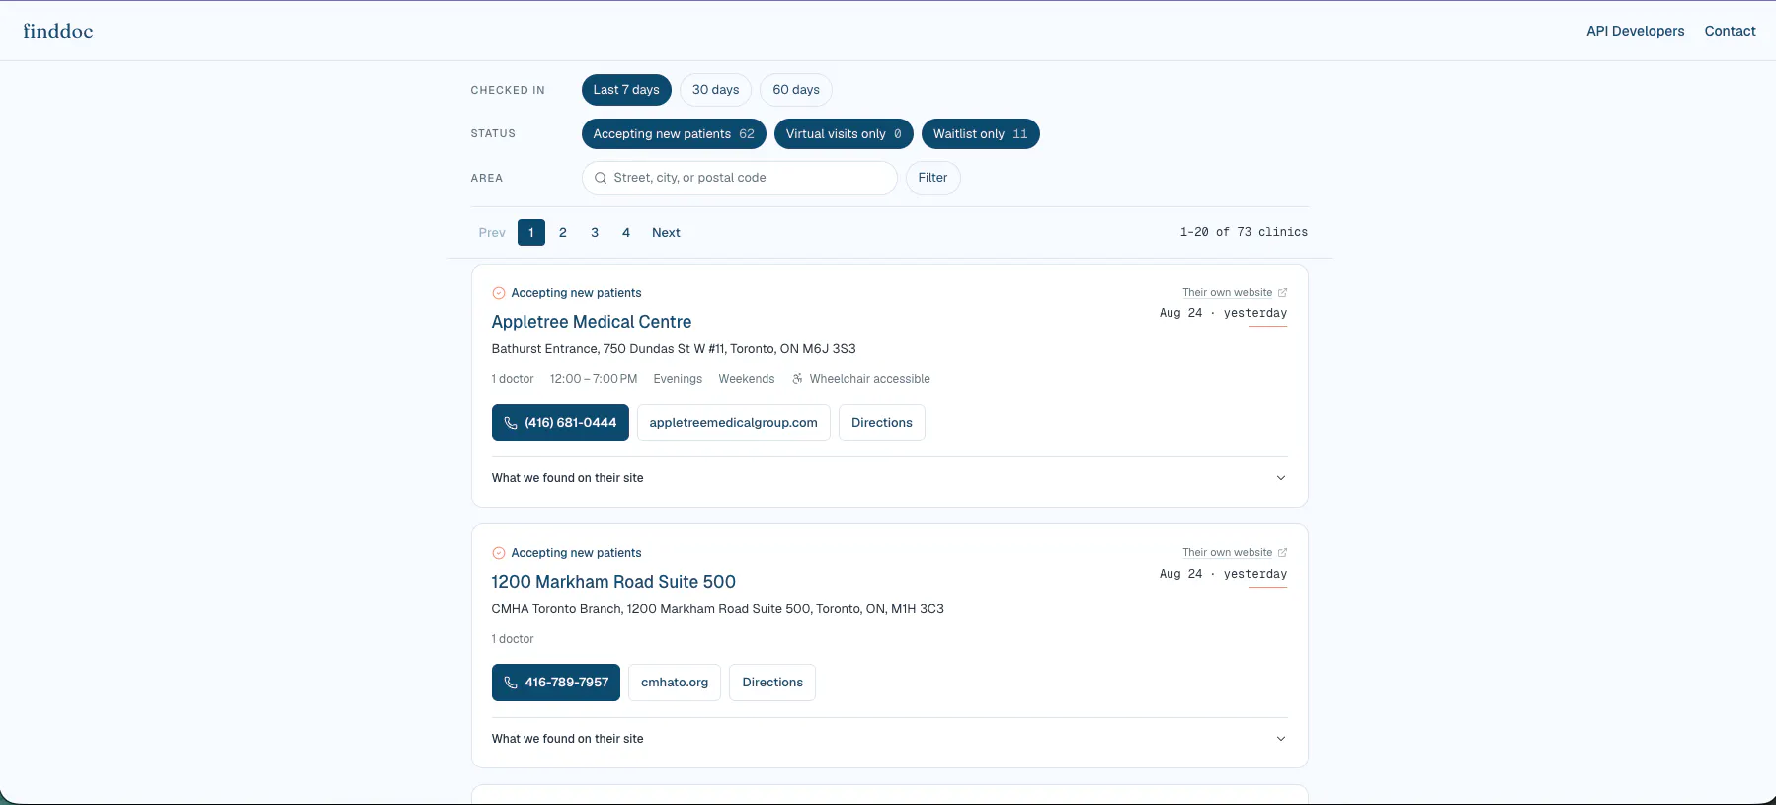
Task: Toggle Waitlist only status filter
Action: tap(980, 134)
